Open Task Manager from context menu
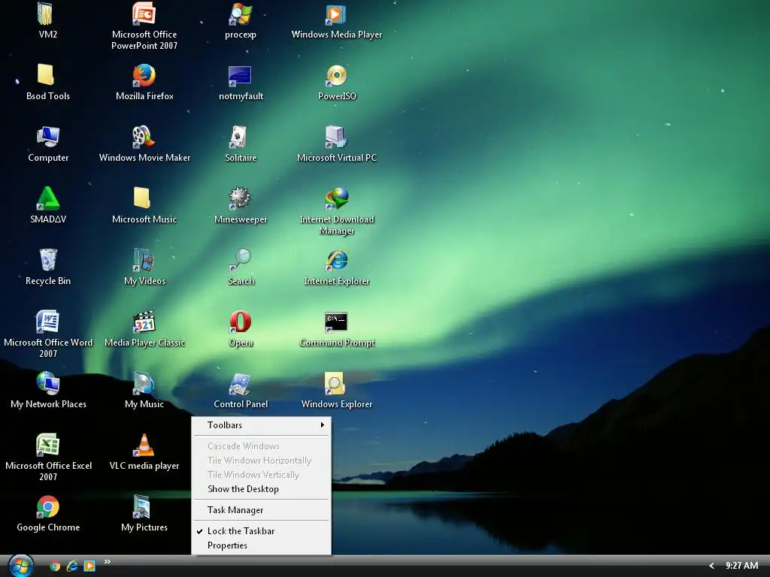770x577 pixels. [x=261, y=510]
